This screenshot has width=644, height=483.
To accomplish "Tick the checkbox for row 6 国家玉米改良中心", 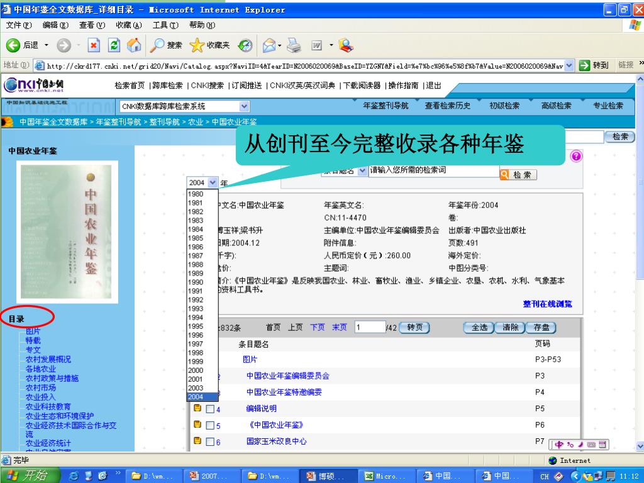I will (x=210, y=442).
